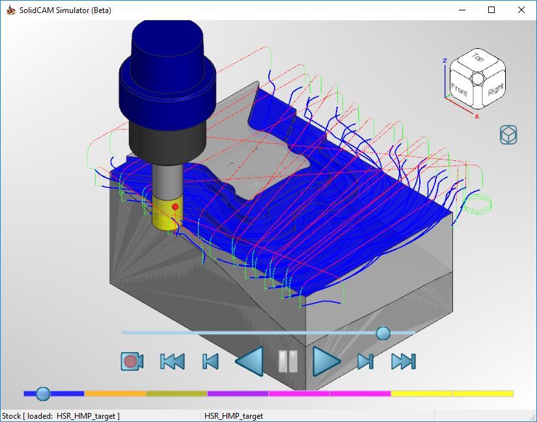This screenshot has width=537, height=422.
Task: Maximize the SolidCAM Simulator window
Action: tap(491, 10)
